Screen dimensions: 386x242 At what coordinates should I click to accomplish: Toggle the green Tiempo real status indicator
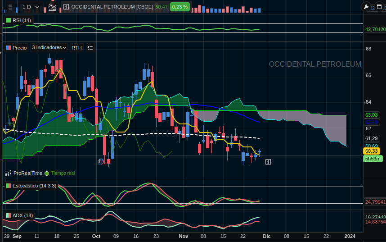pos(47,173)
